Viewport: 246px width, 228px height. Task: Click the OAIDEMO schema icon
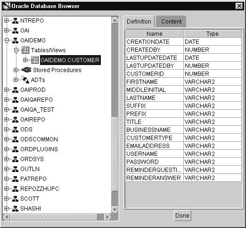(15, 41)
